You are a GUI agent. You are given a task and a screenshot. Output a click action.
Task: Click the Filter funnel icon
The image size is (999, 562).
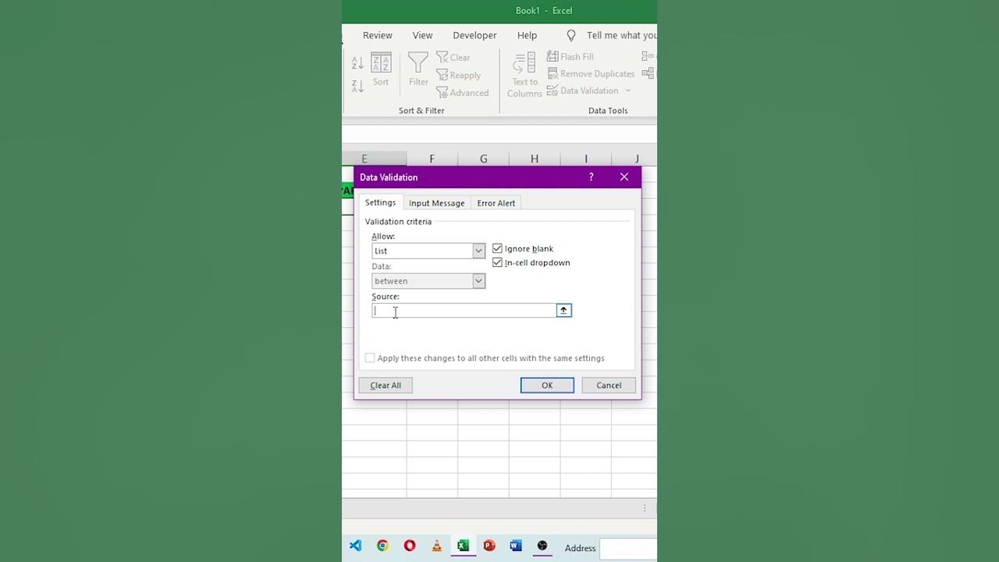point(418,64)
